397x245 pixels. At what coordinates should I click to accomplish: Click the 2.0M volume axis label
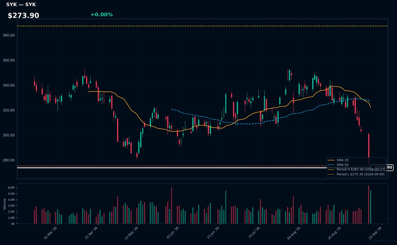[x=11, y=212]
